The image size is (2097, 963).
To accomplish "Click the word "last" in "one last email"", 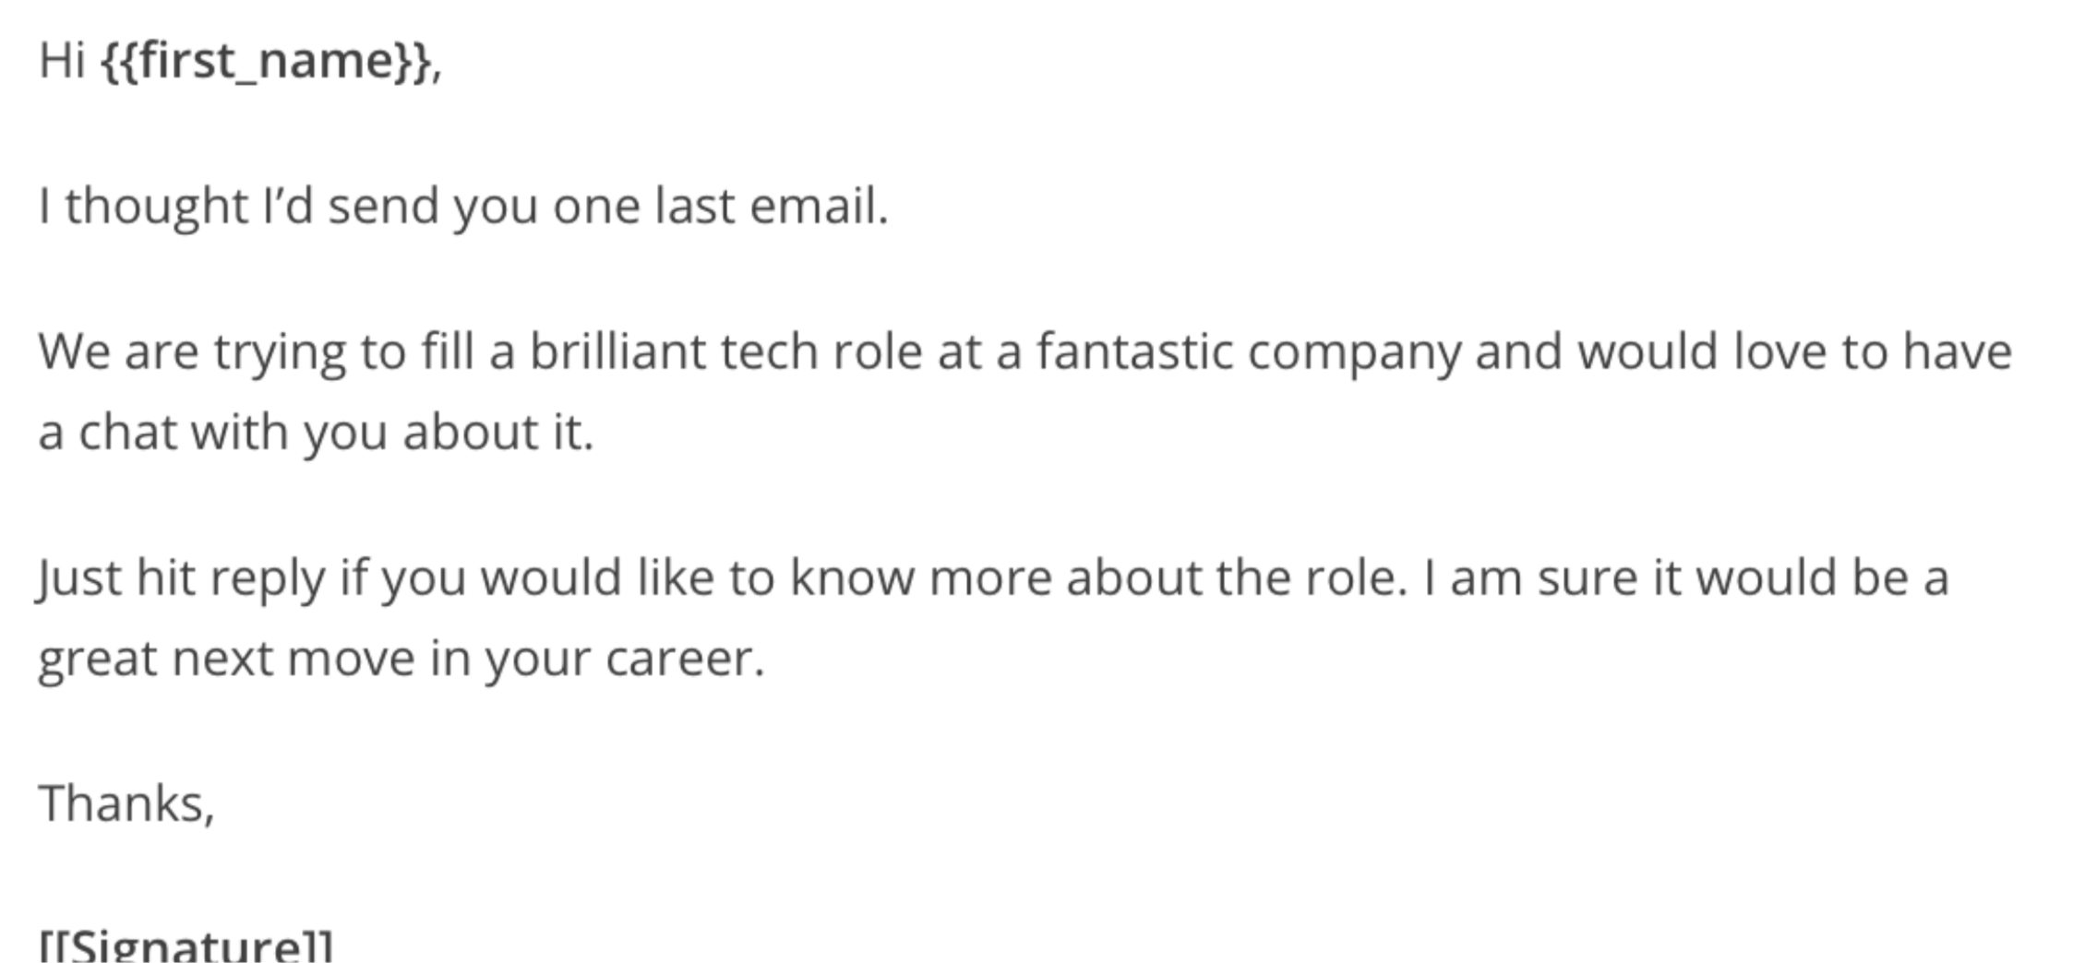I will click(695, 206).
